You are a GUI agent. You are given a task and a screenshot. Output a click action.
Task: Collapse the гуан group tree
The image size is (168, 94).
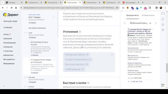[x=25, y=33]
